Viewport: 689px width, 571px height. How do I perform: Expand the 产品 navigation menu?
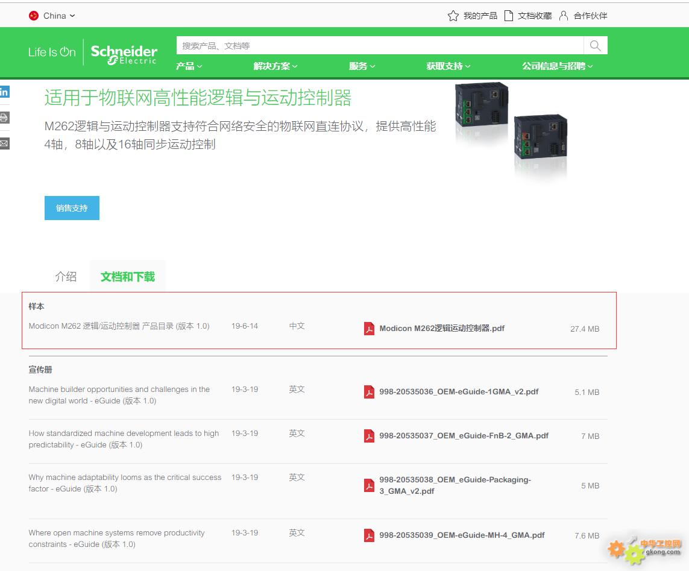[x=189, y=66]
